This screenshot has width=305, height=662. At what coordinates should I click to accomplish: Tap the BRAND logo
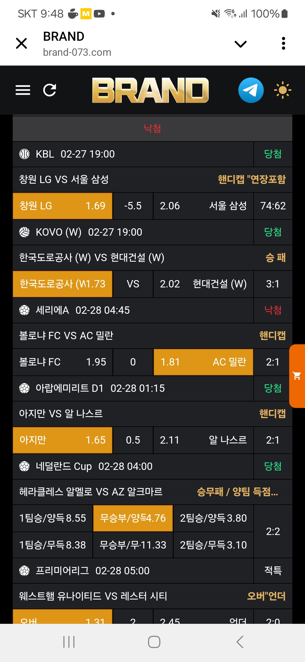(150, 90)
